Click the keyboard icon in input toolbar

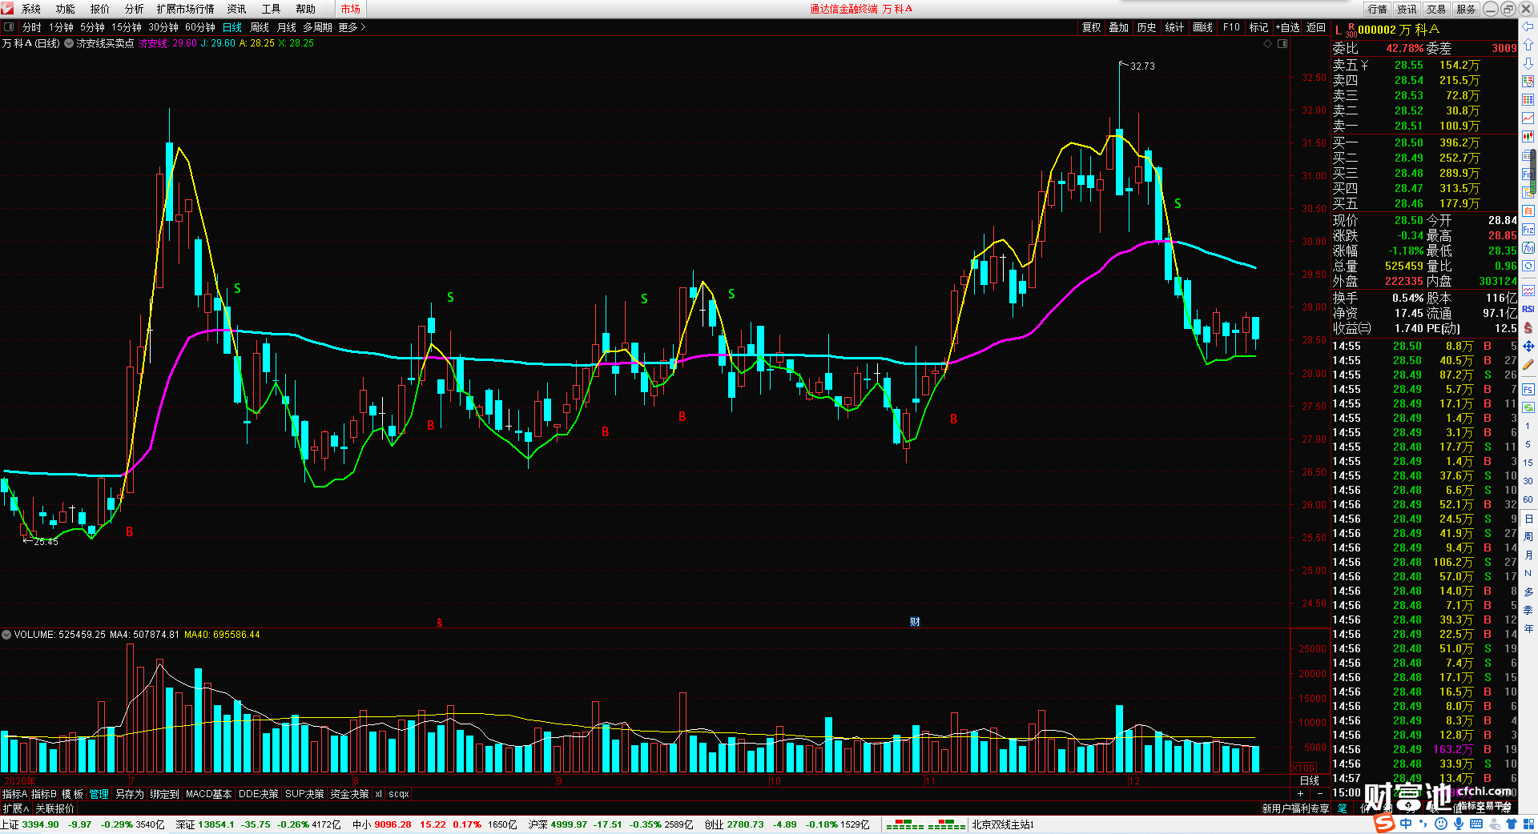[x=1476, y=824]
